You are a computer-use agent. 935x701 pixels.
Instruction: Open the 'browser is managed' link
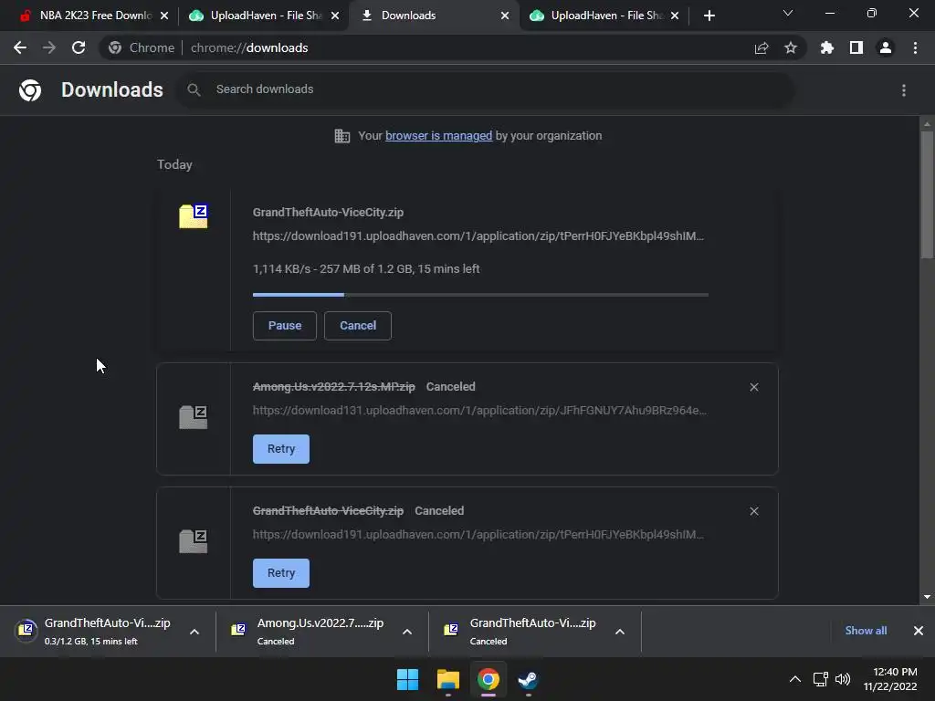pyautogui.click(x=439, y=136)
